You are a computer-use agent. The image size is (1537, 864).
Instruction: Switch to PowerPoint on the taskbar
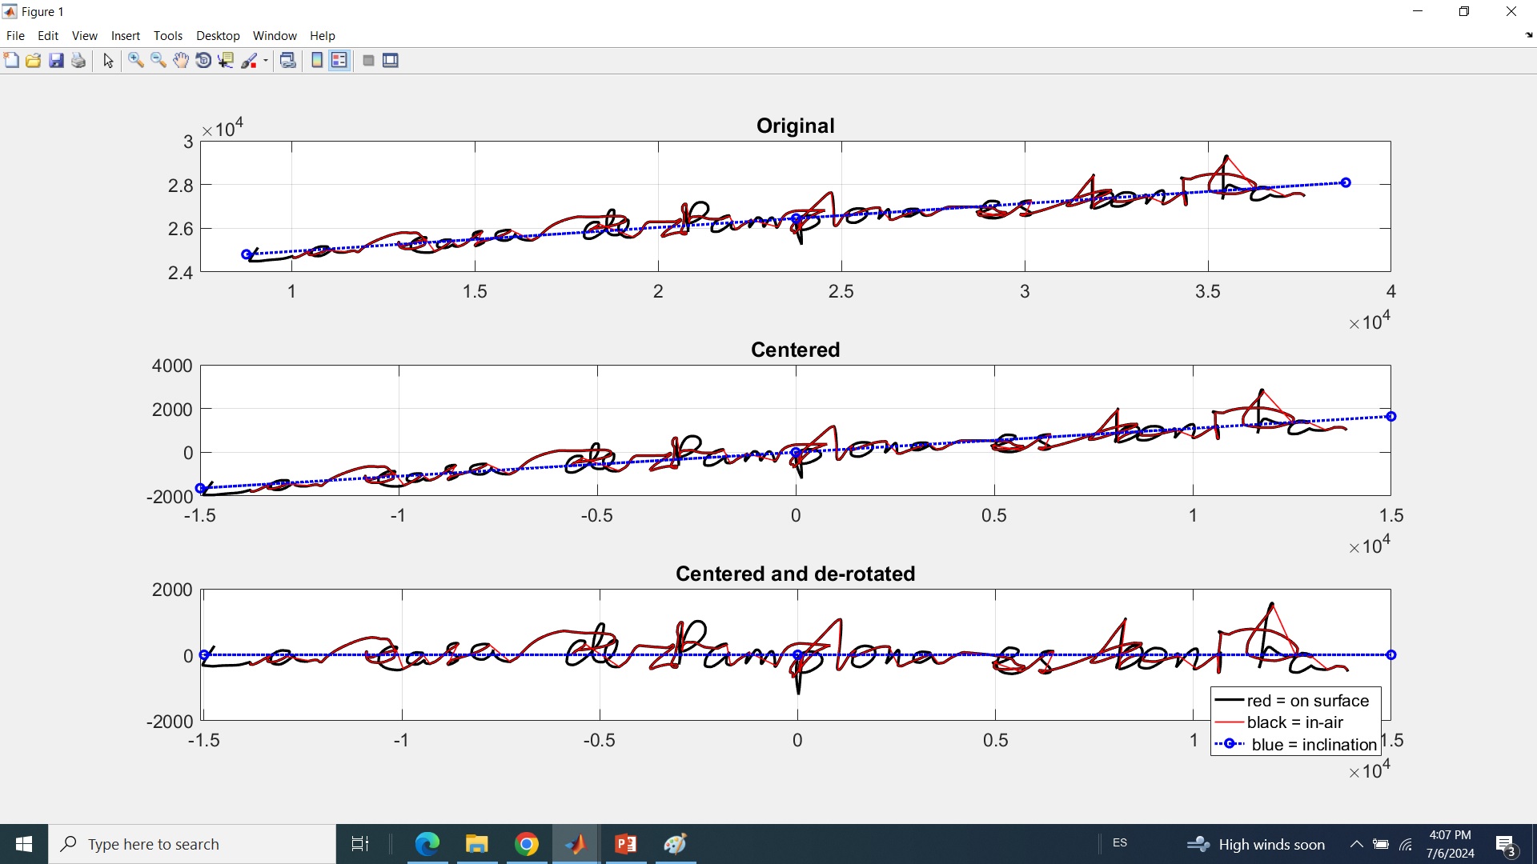pos(626,844)
